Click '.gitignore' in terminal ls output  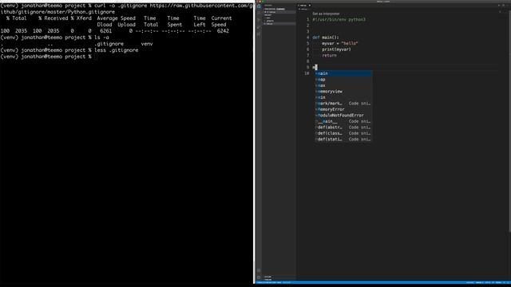(x=109, y=44)
